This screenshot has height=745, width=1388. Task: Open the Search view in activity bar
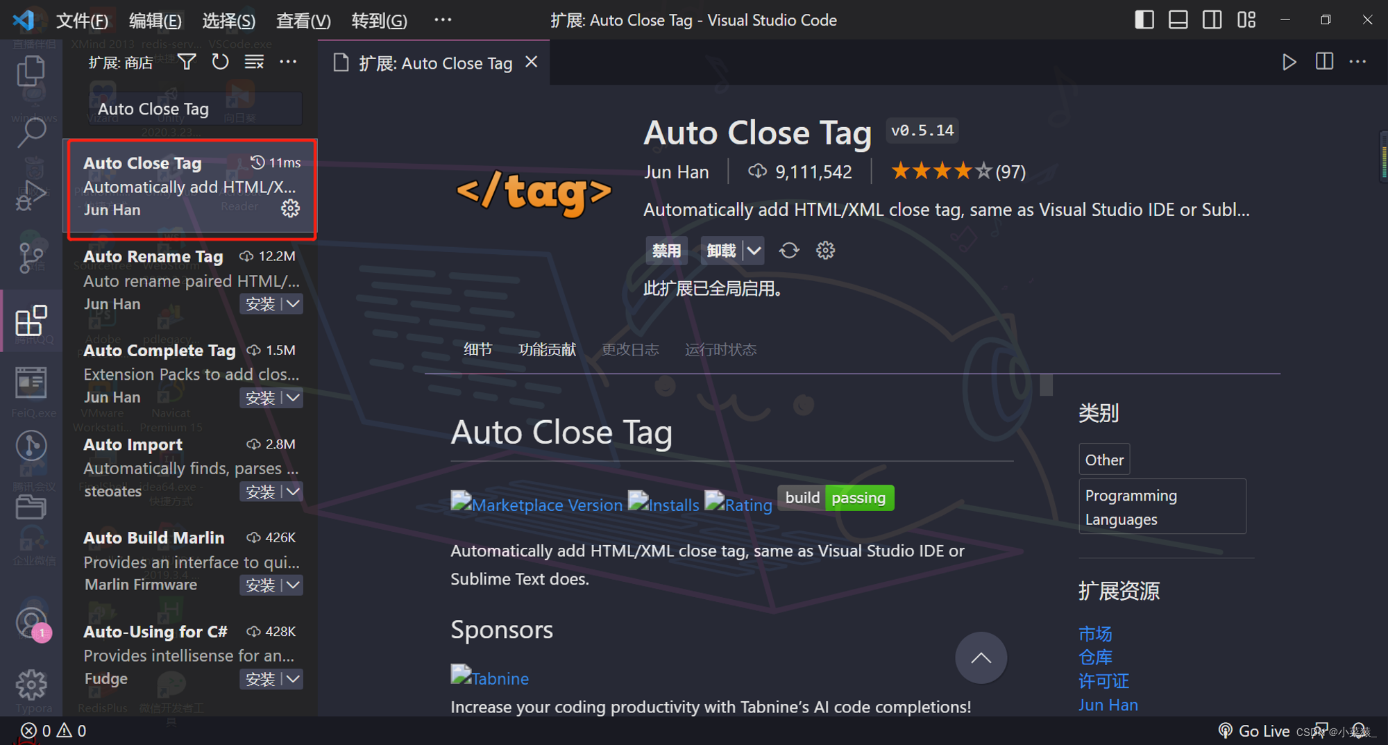(31, 132)
